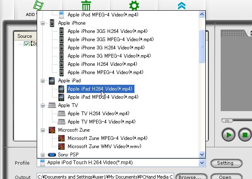Click the Apple iPad group tablet icon
The width and height of the screenshot is (252, 179).
tap(52, 81)
